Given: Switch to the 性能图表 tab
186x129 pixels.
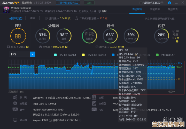Looking at the screenshot, I should coord(155,9).
